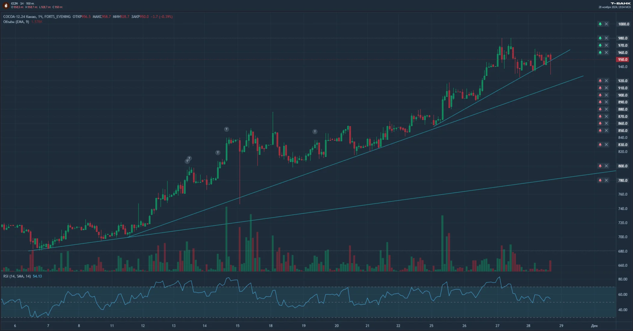This screenshot has width=633, height=331.
Task: Click the green alert bell at 1000.0
Action: (600, 24)
